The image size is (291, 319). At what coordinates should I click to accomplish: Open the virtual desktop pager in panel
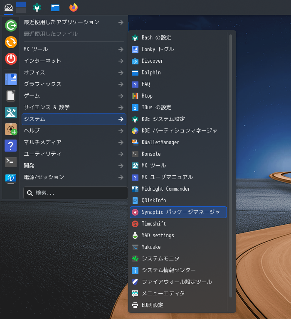coord(21,7)
